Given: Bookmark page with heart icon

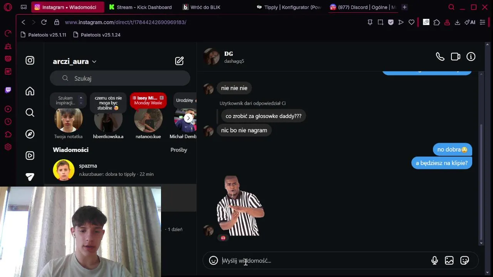Looking at the screenshot, I should 411,22.
